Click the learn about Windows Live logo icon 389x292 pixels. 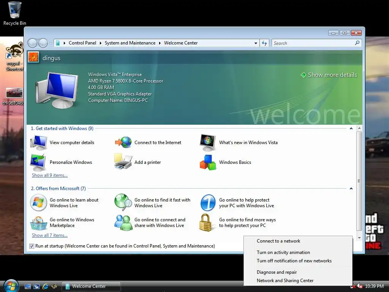click(x=38, y=203)
